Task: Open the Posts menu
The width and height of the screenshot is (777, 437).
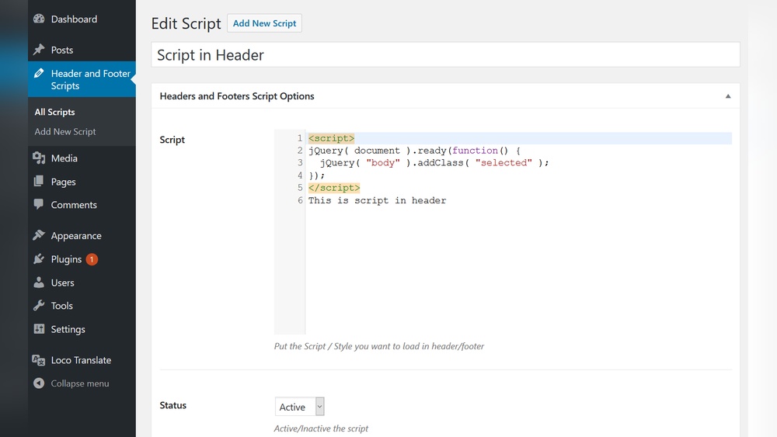Action: point(62,50)
